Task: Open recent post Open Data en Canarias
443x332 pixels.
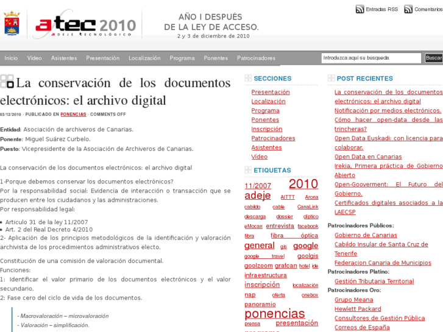Action: point(368,157)
